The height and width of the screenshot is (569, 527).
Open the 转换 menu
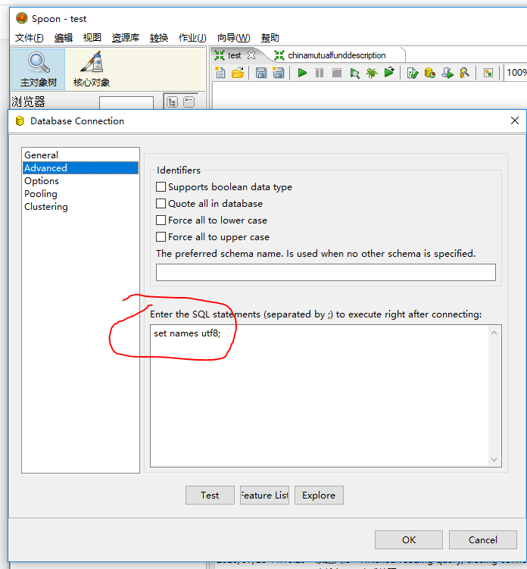click(x=159, y=38)
